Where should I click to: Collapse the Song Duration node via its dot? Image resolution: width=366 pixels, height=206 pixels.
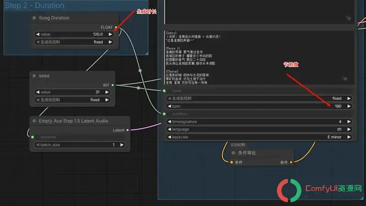(34, 18)
